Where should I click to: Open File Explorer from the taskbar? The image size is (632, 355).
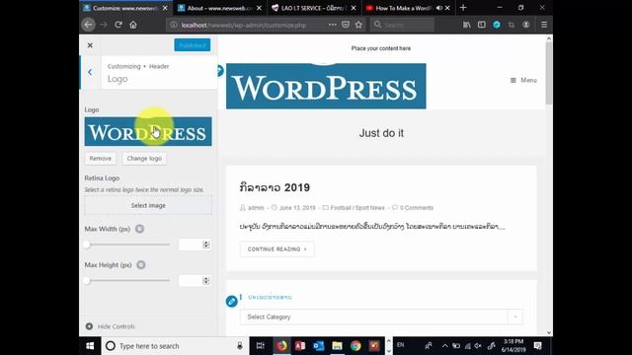(337, 346)
